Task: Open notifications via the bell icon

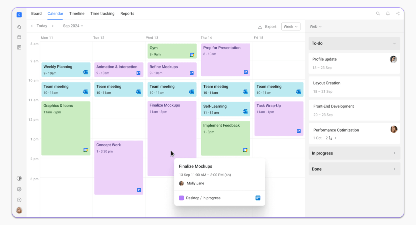Action: coord(388,13)
